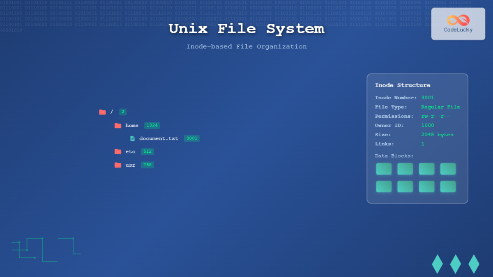
Task: Select the home folder icon
Action: pyautogui.click(x=118, y=125)
